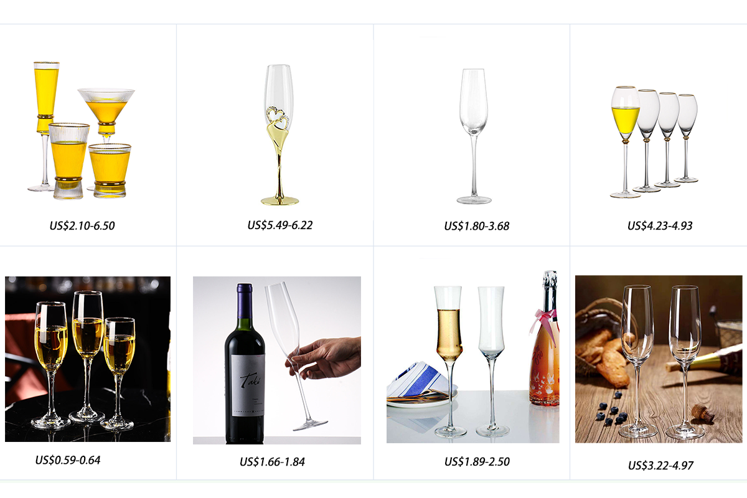
Task: Open the plain clear champagne flute image
Action: click(x=473, y=136)
